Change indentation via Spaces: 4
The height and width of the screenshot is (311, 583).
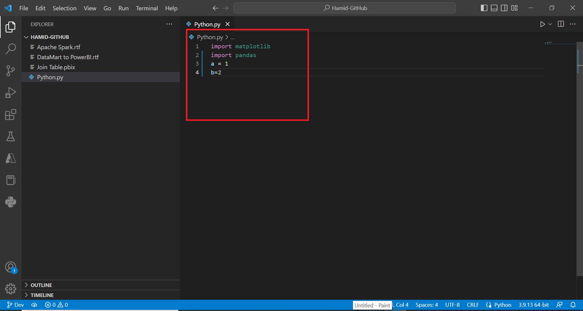click(427, 305)
